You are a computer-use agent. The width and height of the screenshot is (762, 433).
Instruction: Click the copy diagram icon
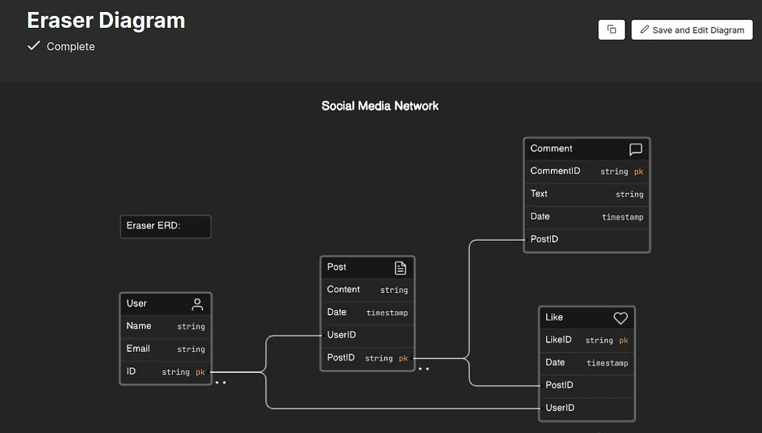611,29
